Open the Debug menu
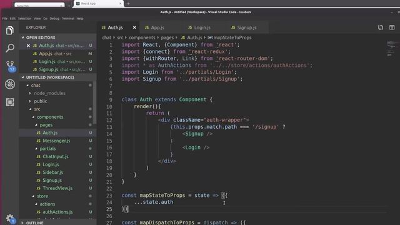The image size is (400, 225). (54, 18)
